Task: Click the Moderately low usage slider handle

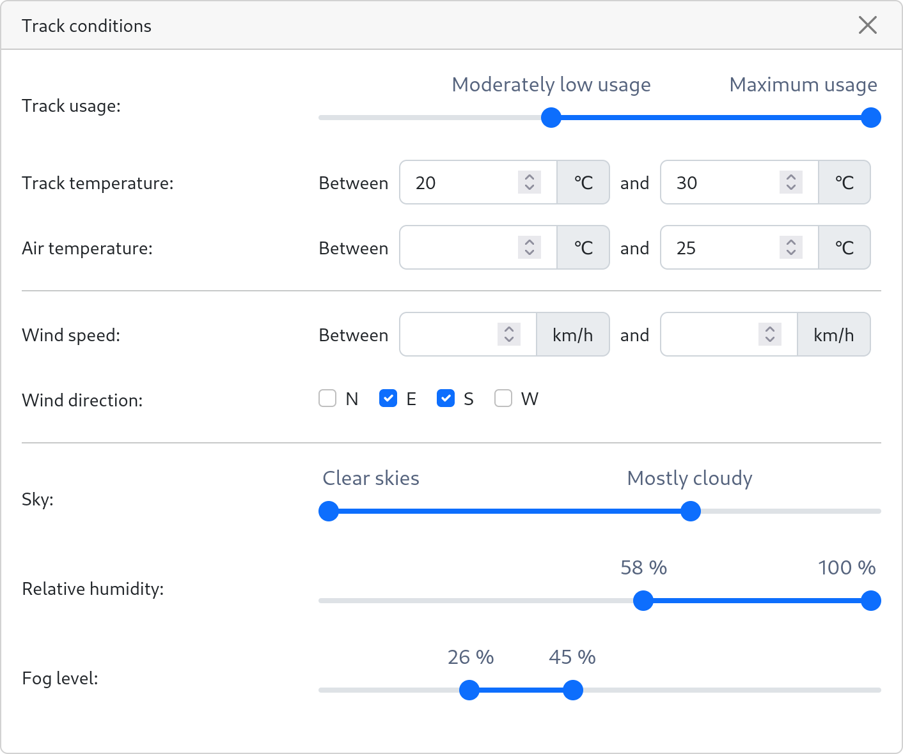Action: (x=551, y=118)
